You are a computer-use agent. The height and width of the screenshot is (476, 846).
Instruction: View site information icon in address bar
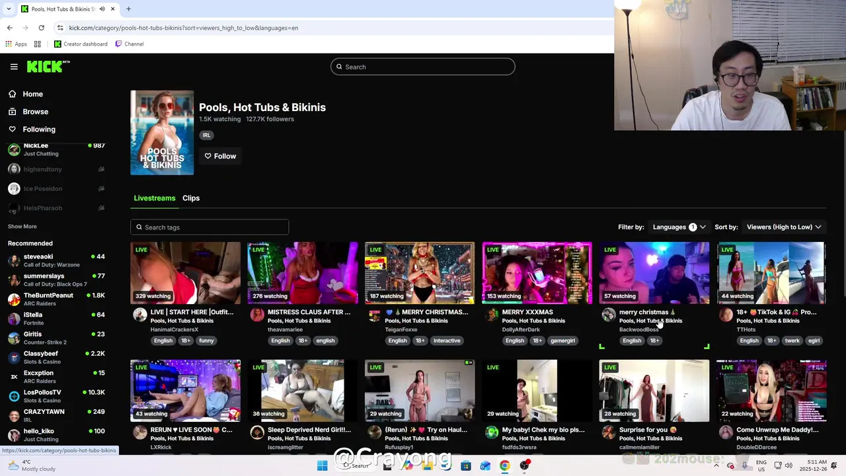(60, 28)
